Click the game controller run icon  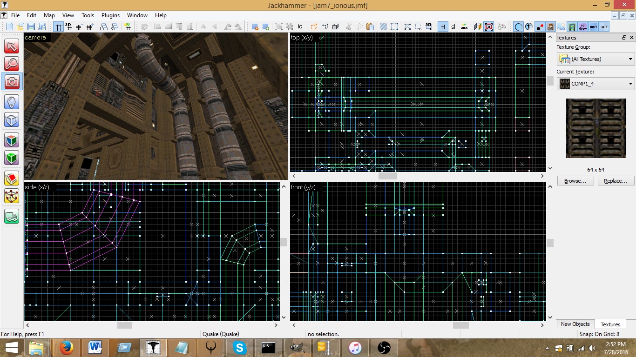tap(501, 26)
